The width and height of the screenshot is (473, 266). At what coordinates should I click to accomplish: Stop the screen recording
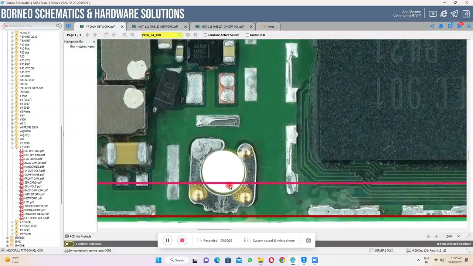[182, 241]
